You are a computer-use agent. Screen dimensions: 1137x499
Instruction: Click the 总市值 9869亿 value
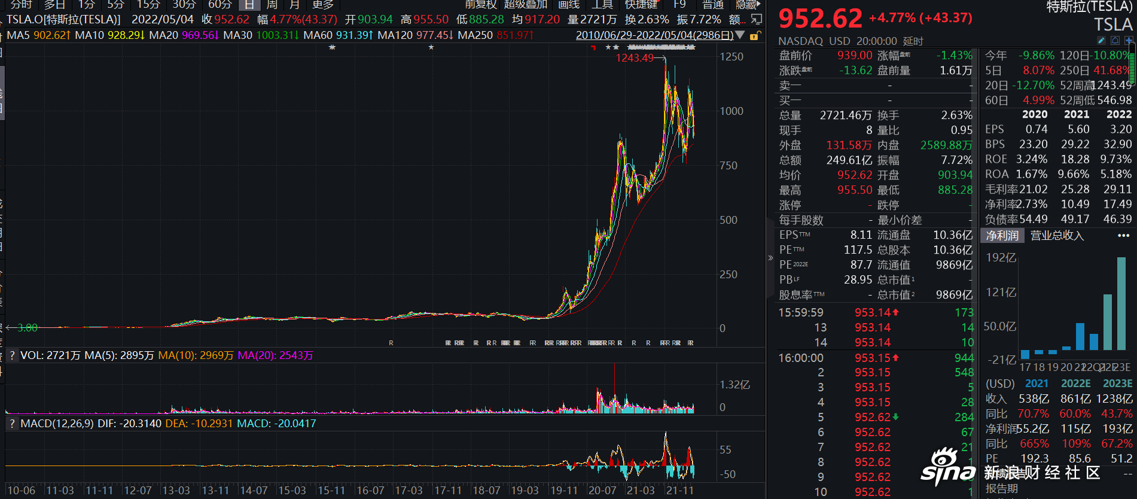(x=954, y=295)
